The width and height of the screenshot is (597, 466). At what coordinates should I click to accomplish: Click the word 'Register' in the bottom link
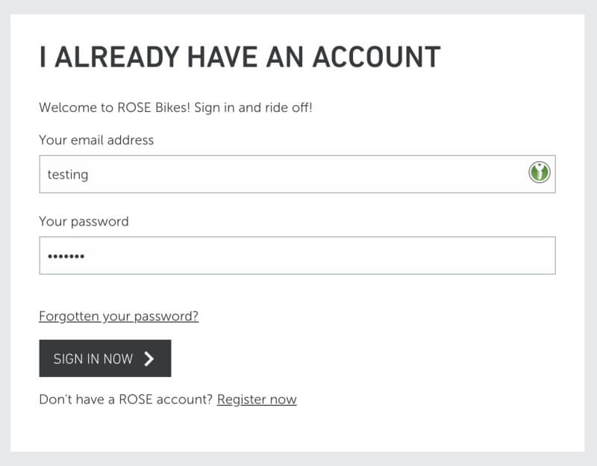point(242,400)
